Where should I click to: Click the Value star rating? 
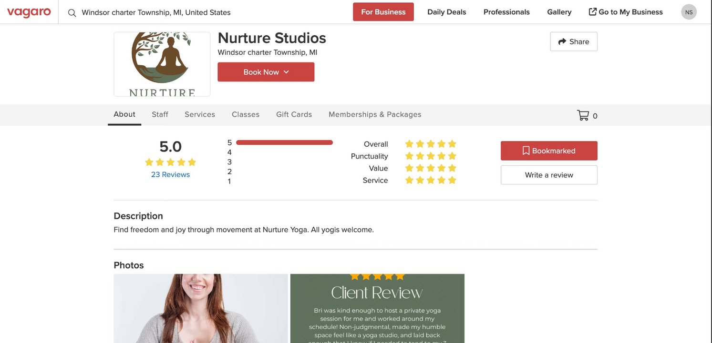pyautogui.click(x=431, y=168)
